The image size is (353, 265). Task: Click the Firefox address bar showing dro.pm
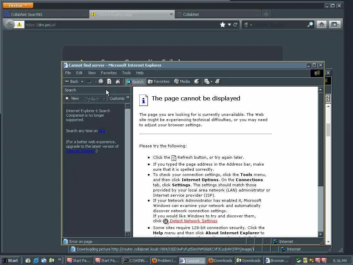[122, 25]
